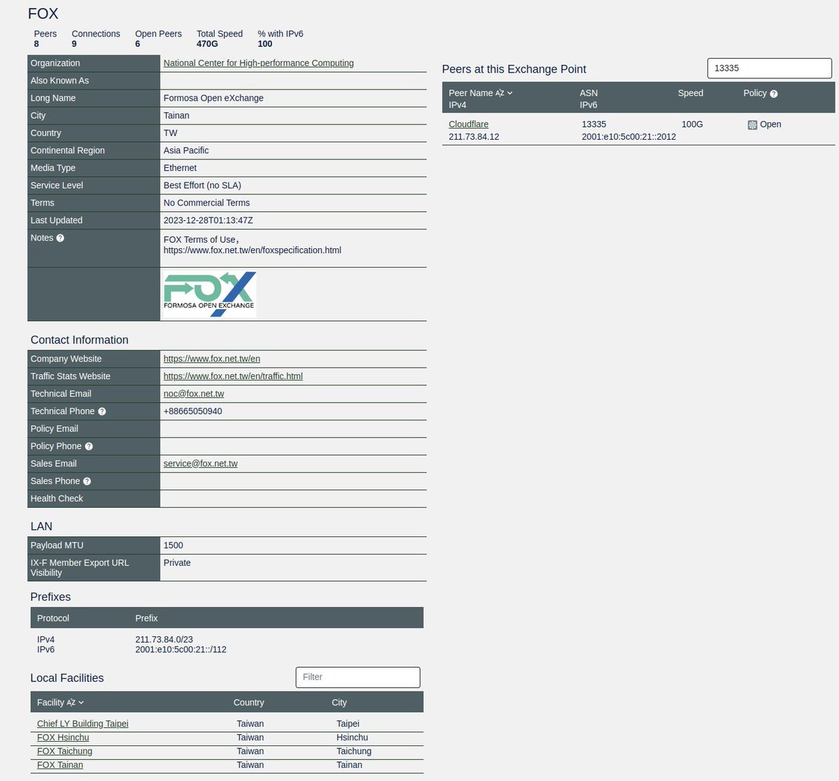The image size is (839, 781).
Task: Click the Total Speed 470G value
Action: coord(207,44)
